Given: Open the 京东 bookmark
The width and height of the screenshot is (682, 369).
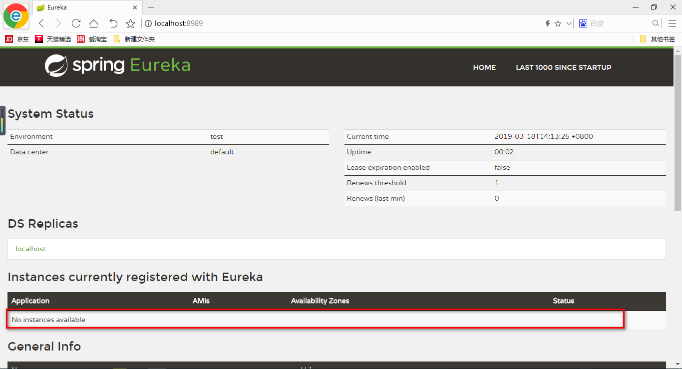Looking at the screenshot, I should click(x=17, y=39).
